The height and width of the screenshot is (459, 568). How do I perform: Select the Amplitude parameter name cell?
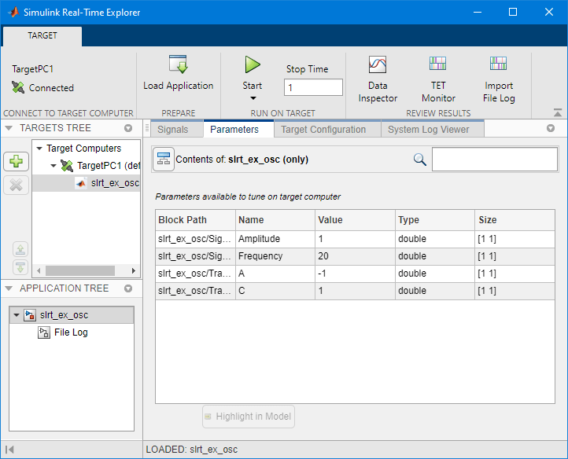(275, 239)
